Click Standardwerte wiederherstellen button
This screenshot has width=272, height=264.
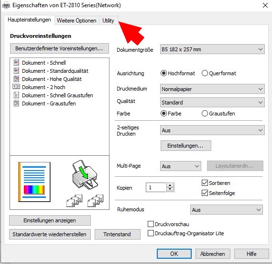tap(50, 234)
